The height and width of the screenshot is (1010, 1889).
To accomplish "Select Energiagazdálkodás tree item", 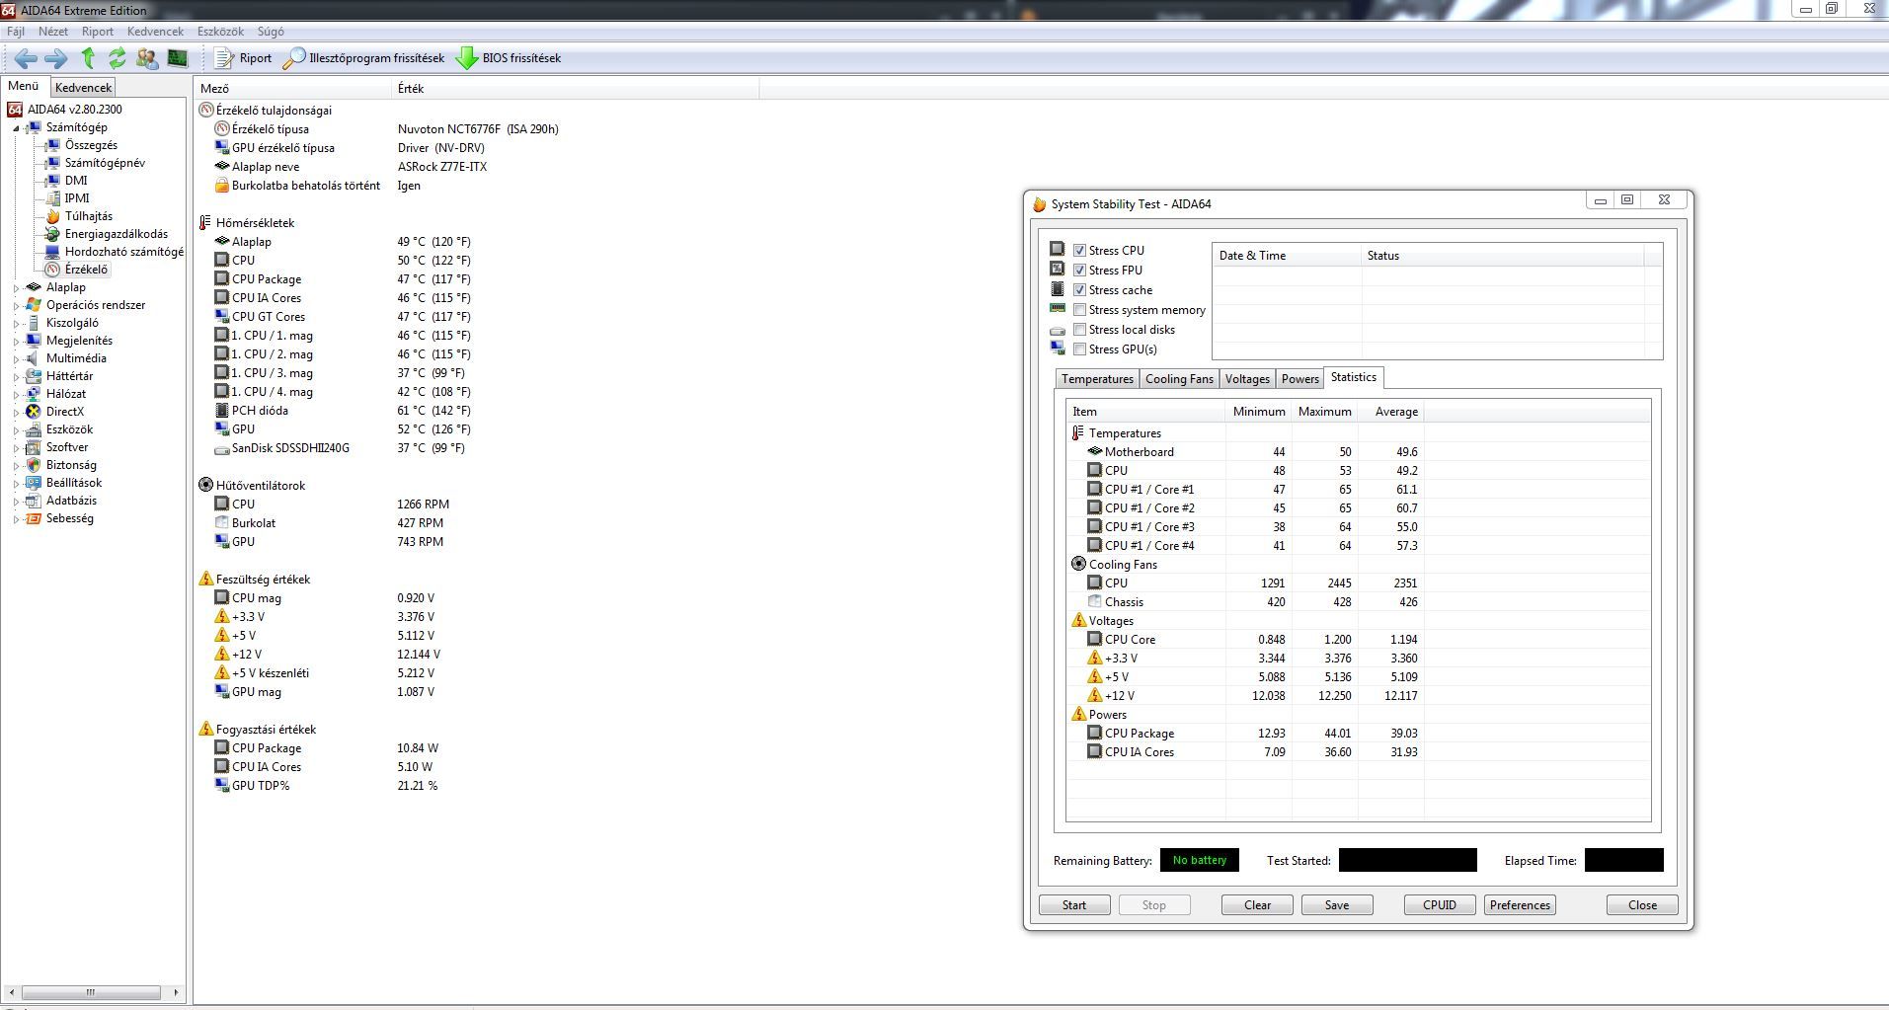I will coord(117,234).
